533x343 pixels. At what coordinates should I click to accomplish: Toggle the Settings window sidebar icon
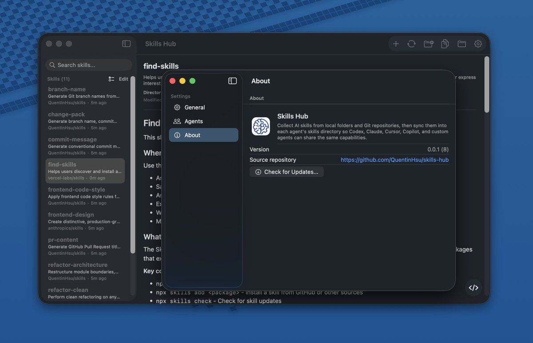(233, 81)
